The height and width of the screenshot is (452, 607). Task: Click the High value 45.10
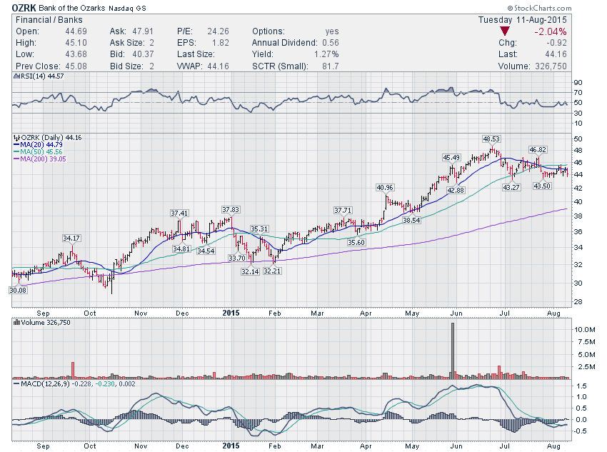coord(76,43)
